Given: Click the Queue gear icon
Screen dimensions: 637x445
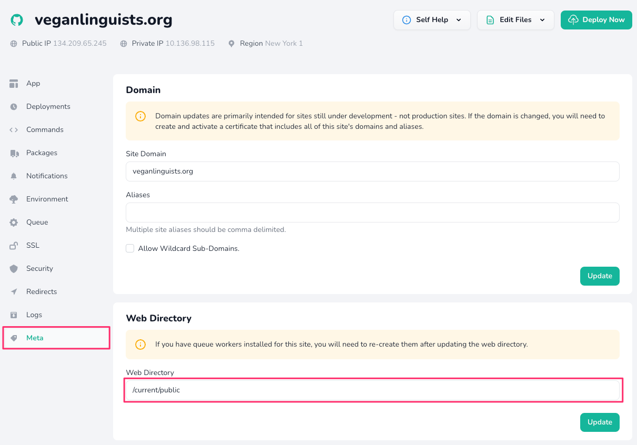Looking at the screenshot, I should tap(14, 223).
